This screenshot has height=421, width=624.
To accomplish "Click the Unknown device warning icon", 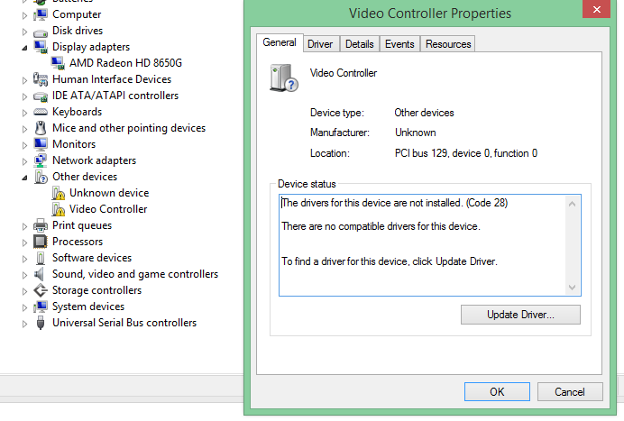I will tap(58, 193).
